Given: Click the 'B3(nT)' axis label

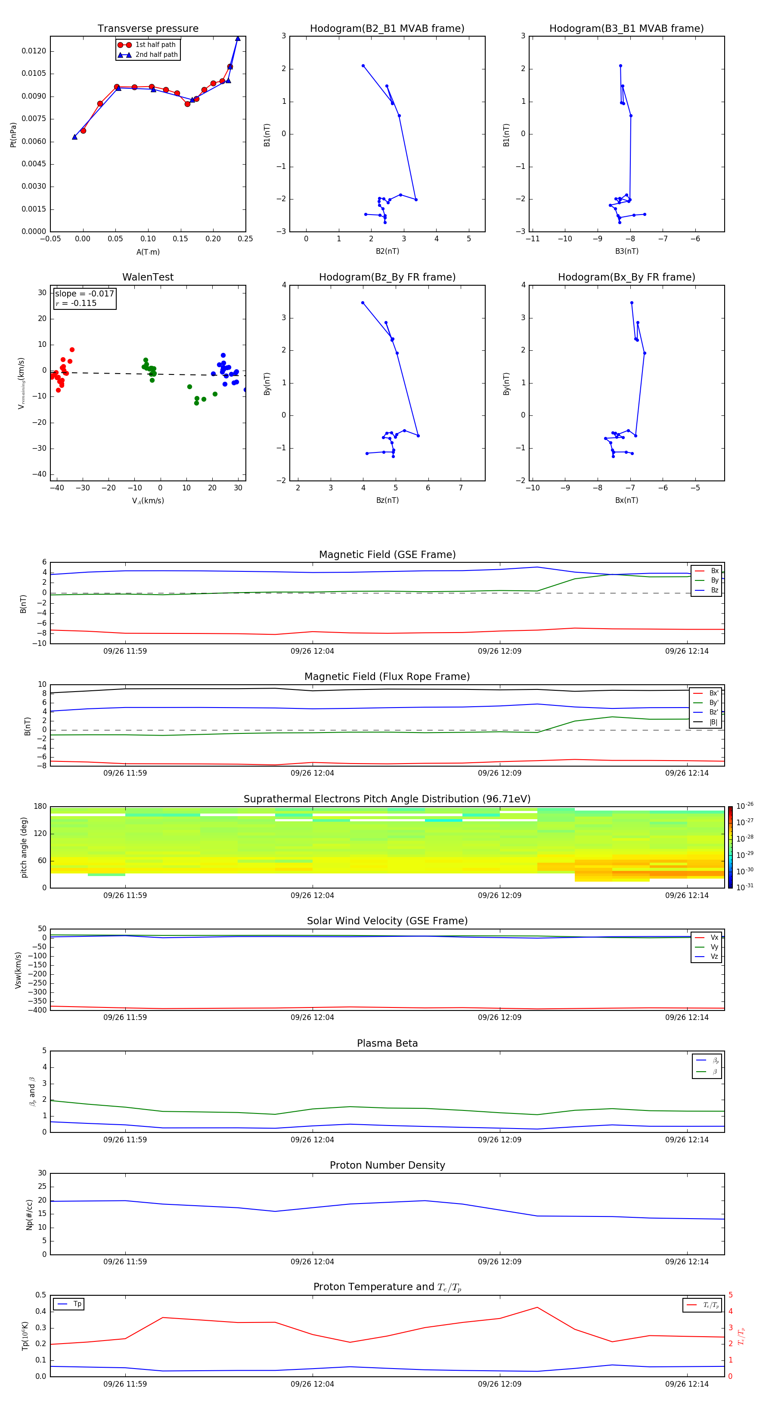Looking at the screenshot, I should point(626,251).
